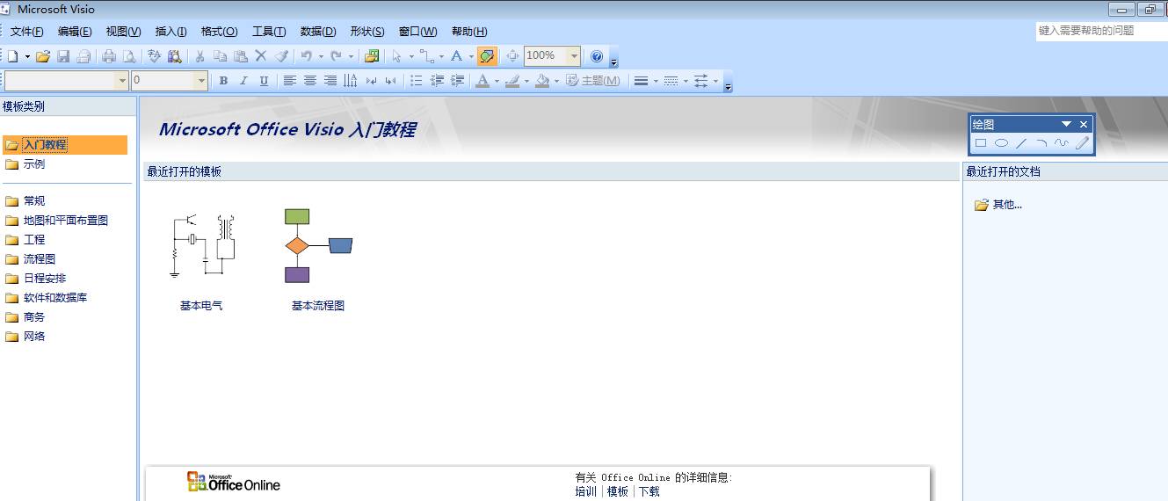Viewport: 1168px width, 501px height.
Task: Toggle the highlighted Drawing Tools button
Action: coord(487,56)
